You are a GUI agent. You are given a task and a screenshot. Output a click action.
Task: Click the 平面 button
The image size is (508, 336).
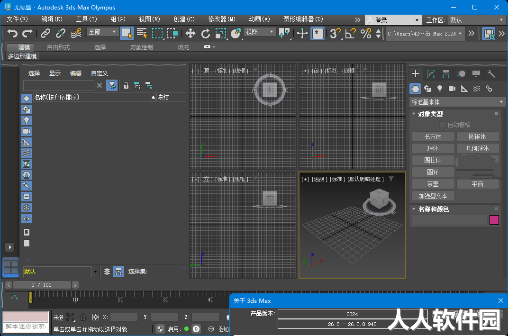pyautogui.click(x=478, y=184)
